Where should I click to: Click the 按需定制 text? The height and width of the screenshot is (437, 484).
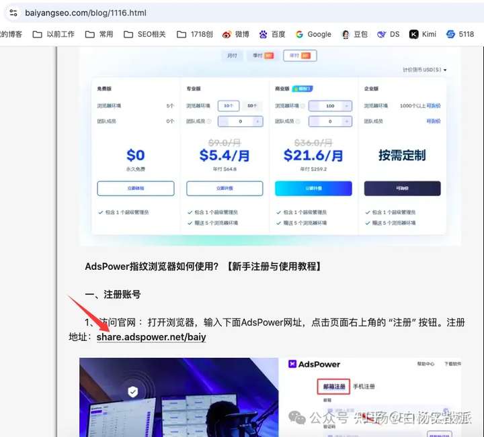pos(402,155)
